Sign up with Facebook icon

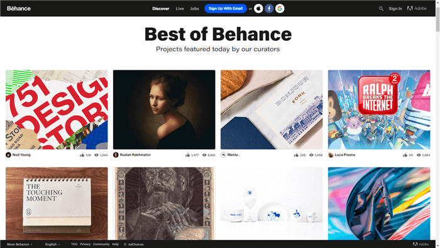(269, 8)
